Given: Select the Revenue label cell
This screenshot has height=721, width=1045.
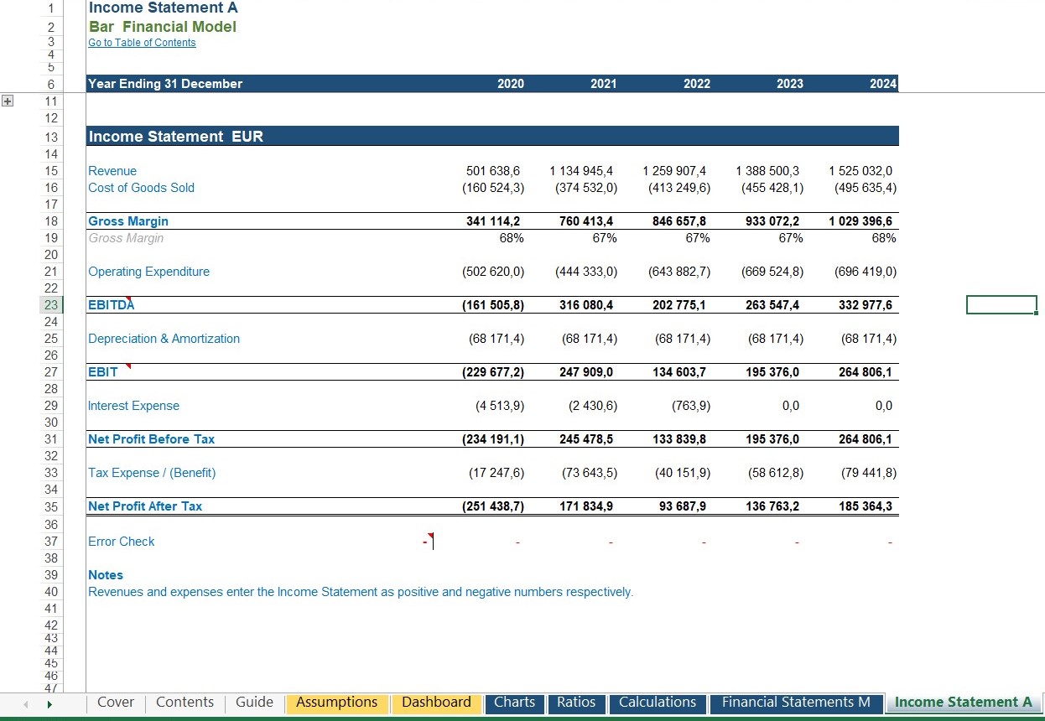Looking at the screenshot, I should pos(112,171).
